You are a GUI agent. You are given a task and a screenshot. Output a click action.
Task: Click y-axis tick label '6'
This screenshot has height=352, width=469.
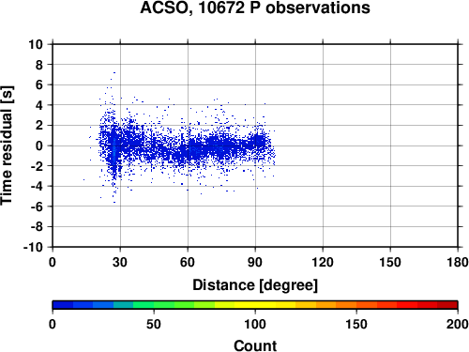tap(39, 84)
